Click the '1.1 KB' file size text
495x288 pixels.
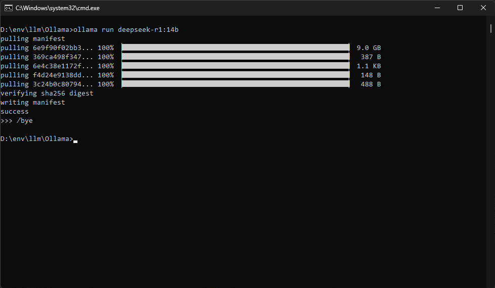368,66
